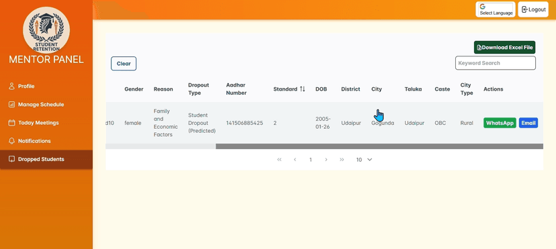The image size is (556, 249).
Task: Click the Logout button
Action: (x=533, y=9)
